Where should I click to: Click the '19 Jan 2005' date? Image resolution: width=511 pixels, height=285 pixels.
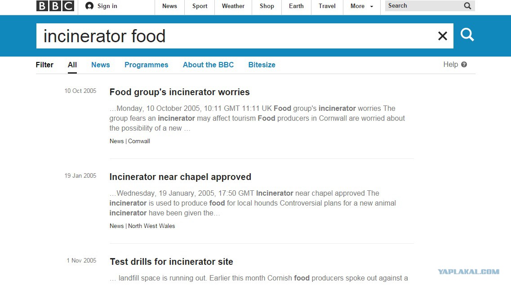point(80,176)
